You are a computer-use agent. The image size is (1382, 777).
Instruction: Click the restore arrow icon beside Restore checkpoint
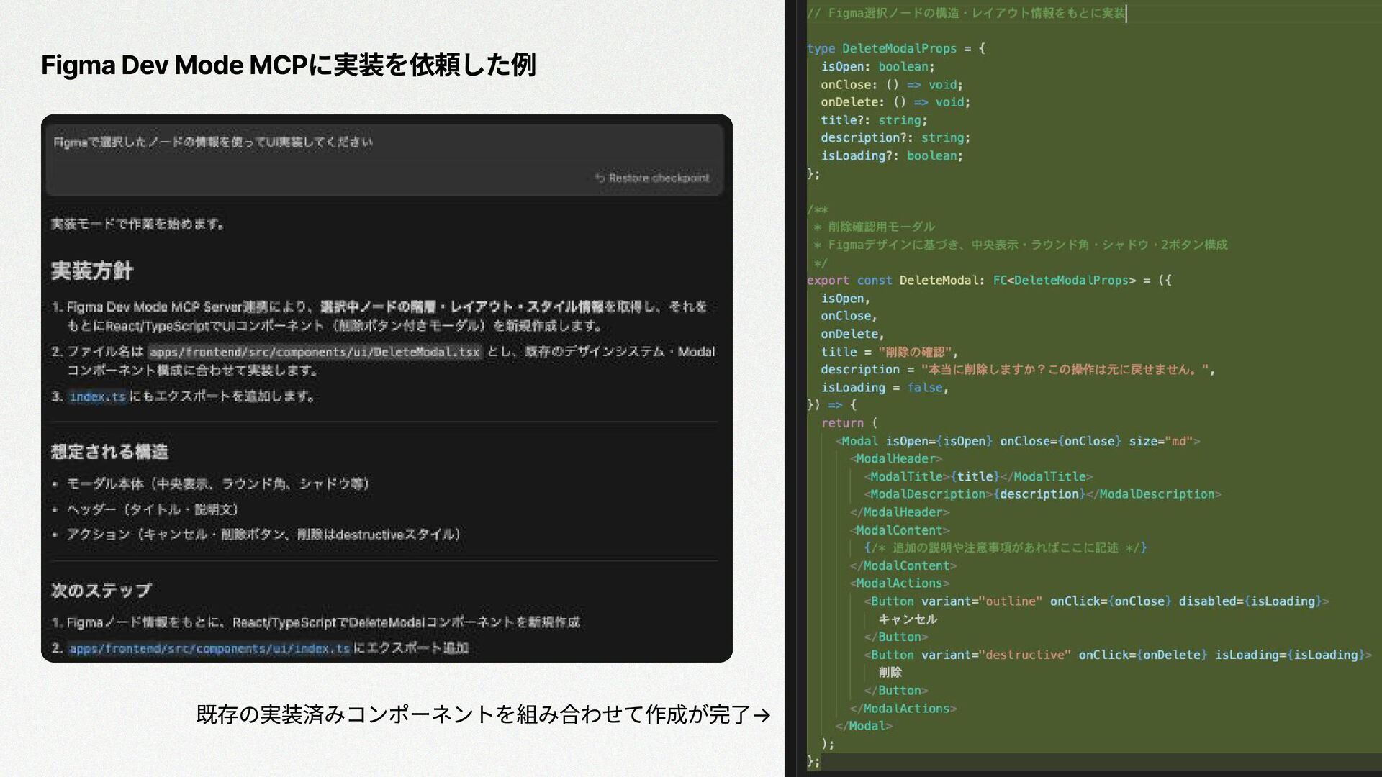click(600, 178)
